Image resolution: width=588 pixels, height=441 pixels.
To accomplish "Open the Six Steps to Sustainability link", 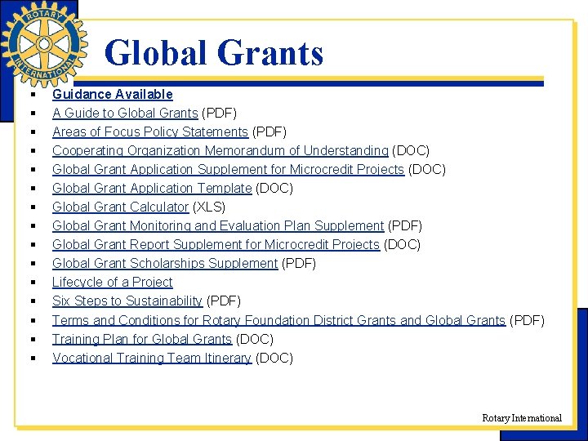I will 127,301.
